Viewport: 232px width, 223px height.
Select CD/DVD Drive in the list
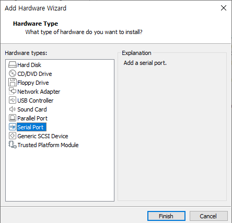[34, 74]
